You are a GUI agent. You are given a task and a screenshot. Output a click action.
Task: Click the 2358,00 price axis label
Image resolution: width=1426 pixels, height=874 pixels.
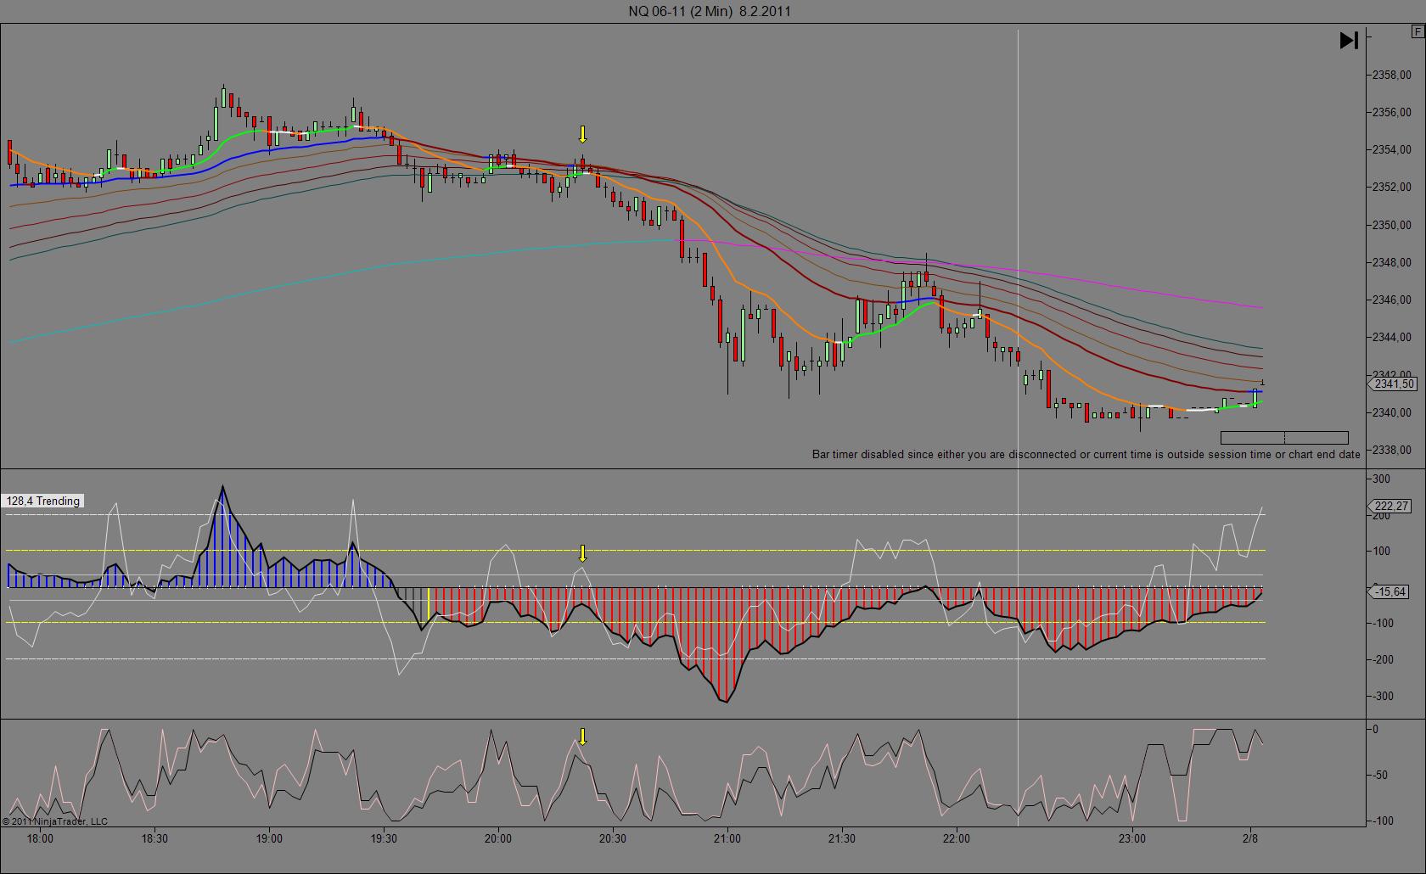click(1392, 75)
